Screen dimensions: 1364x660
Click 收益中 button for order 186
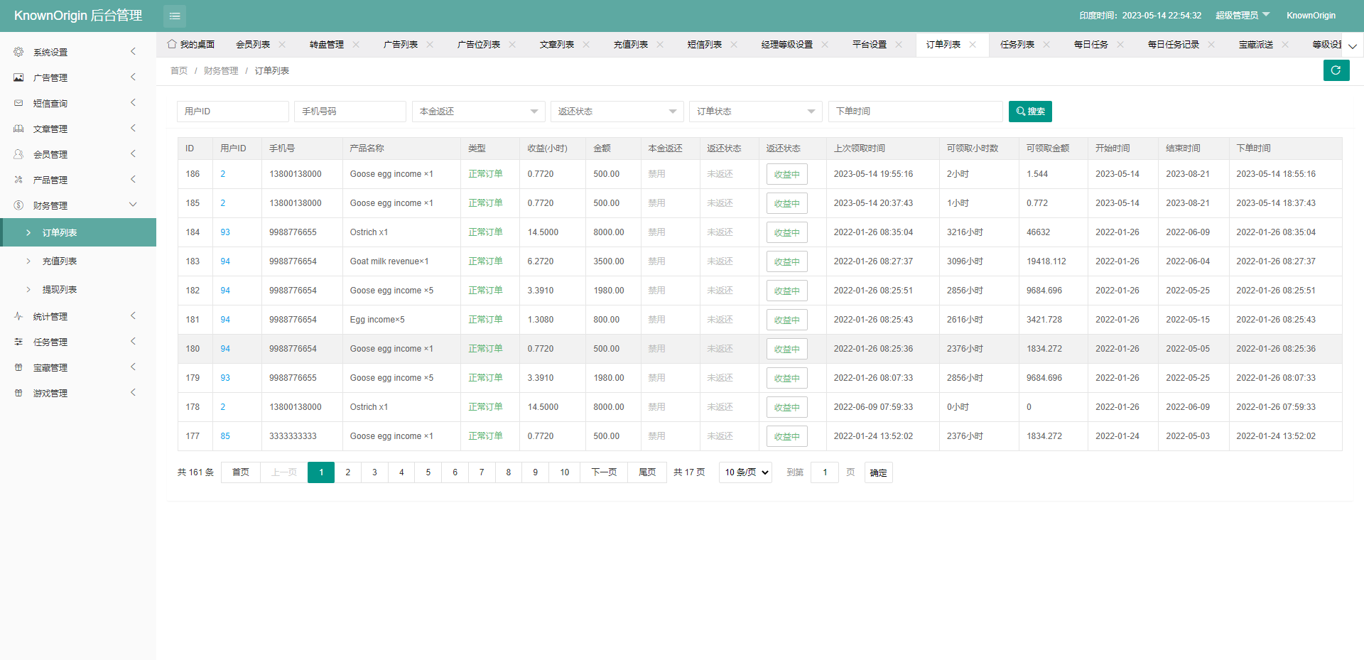click(x=786, y=174)
